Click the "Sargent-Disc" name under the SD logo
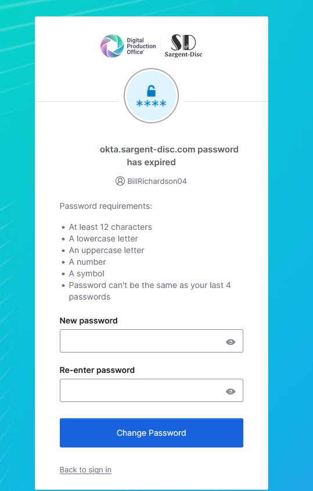This screenshot has width=313, height=491. point(184,55)
